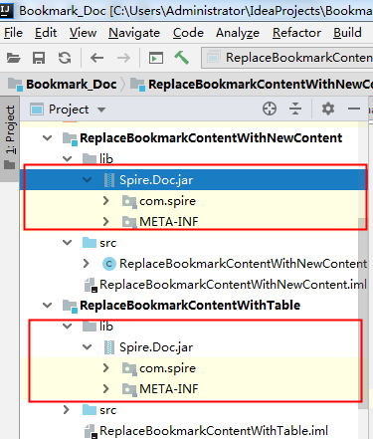Open the Edit menu
The image size is (373, 439).
pyautogui.click(x=46, y=33)
